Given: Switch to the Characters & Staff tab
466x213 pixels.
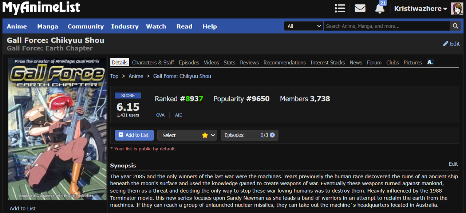Looking at the screenshot, I should click(x=153, y=62).
